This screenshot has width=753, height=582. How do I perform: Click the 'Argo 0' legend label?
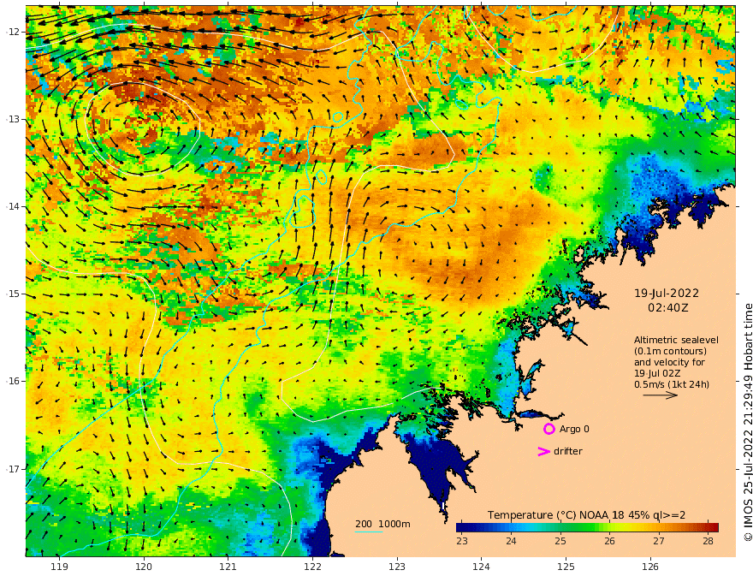tap(574, 429)
